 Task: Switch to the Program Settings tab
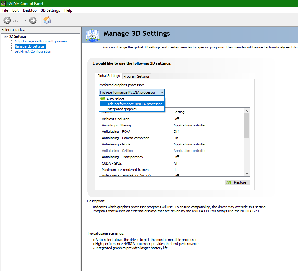[136, 76]
